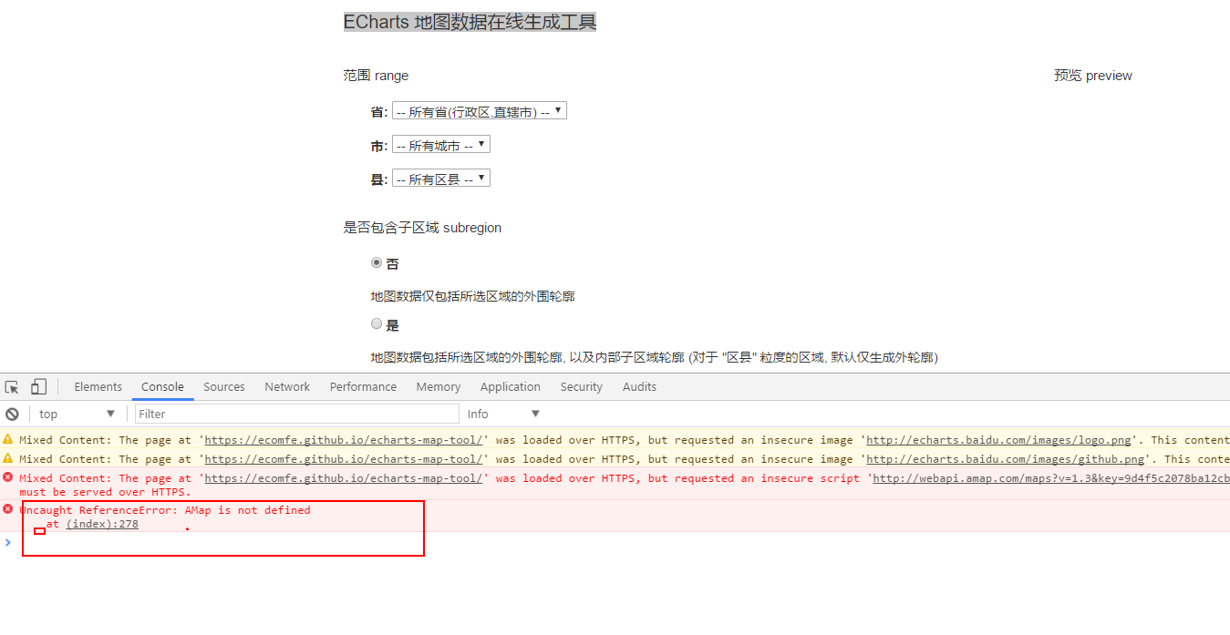Click the red error icon for insecure script
This screenshot has height=635, width=1230.
(x=8, y=477)
